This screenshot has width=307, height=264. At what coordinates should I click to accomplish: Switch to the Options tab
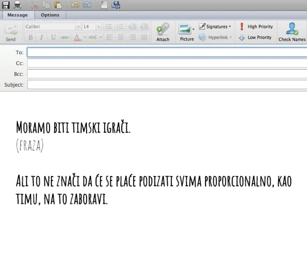[x=50, y=15]
